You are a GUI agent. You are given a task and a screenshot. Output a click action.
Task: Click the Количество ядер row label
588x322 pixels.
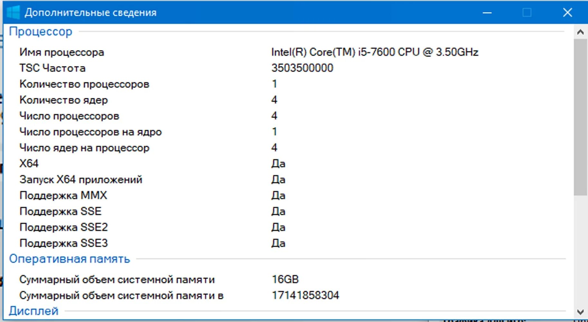pos(64,100)
